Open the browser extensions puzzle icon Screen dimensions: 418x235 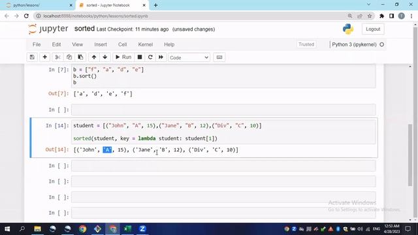tap(381, 16)
